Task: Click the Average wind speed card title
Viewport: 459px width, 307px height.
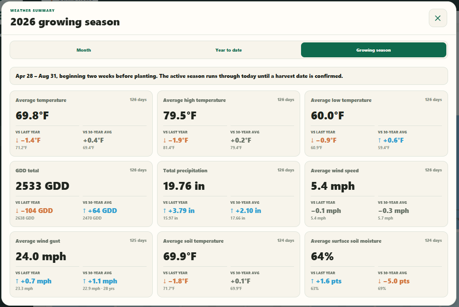Action: pyautogui.click(x=335, y=171)
